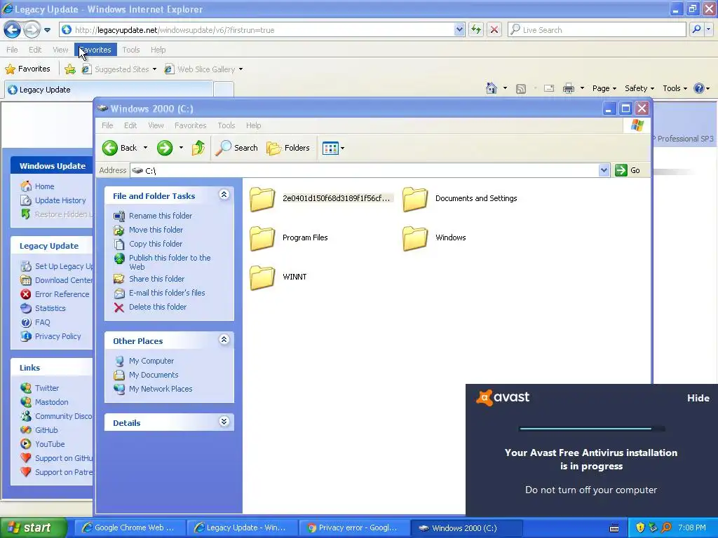Open the Explorer window Edit menu
The image size is (718, 538).
click(130, 125)
